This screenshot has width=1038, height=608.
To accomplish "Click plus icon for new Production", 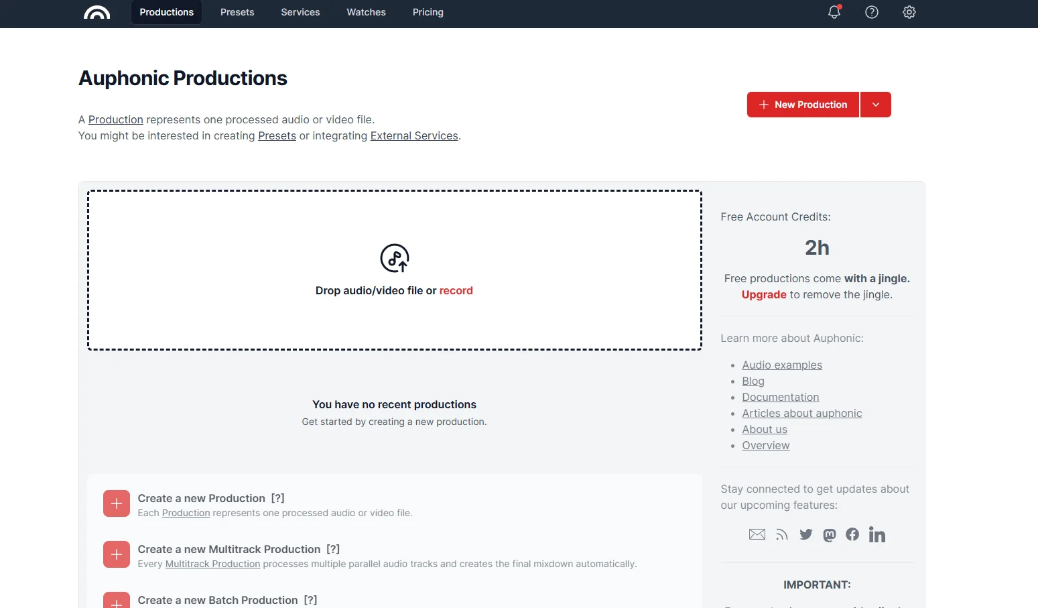I will pos(117,503).
